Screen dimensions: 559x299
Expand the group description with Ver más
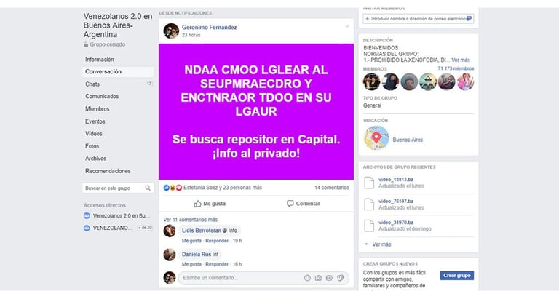tap(461, 60)
